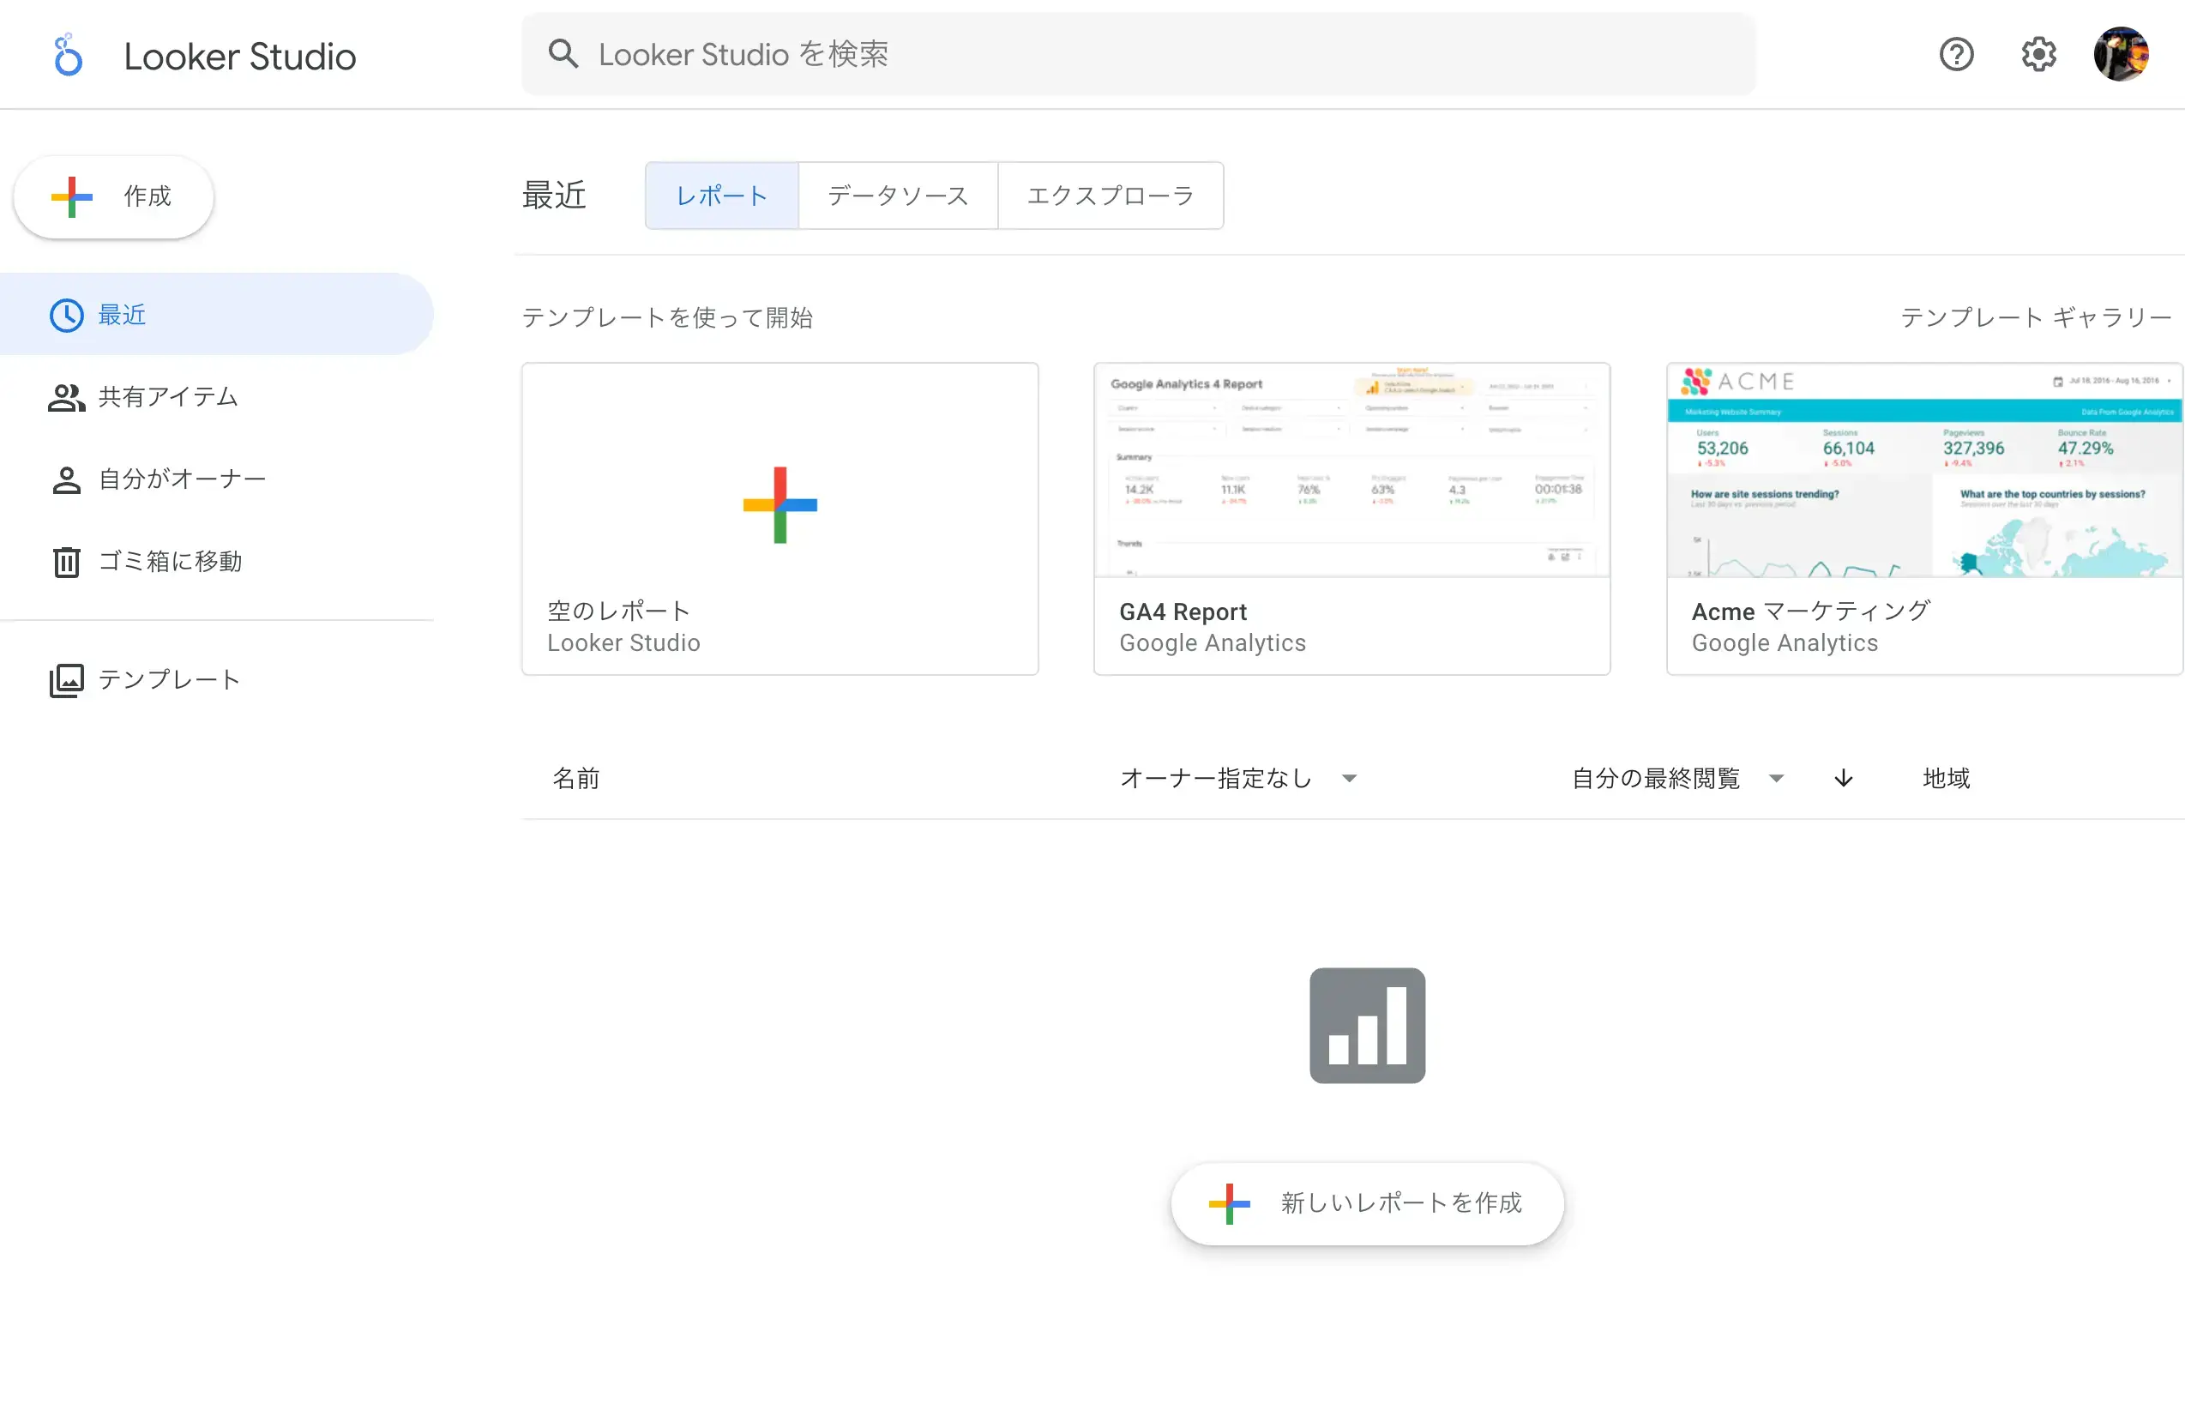The width and height of the screenshot is (2185, 1422).
Task: Open the user account avatar
Action: tap(2121, 54)
